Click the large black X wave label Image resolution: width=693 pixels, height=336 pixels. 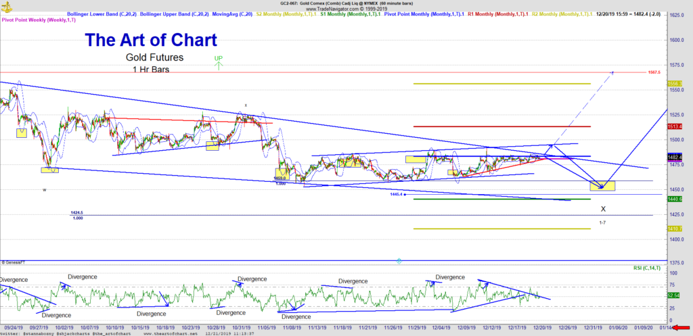click(603, 210)
